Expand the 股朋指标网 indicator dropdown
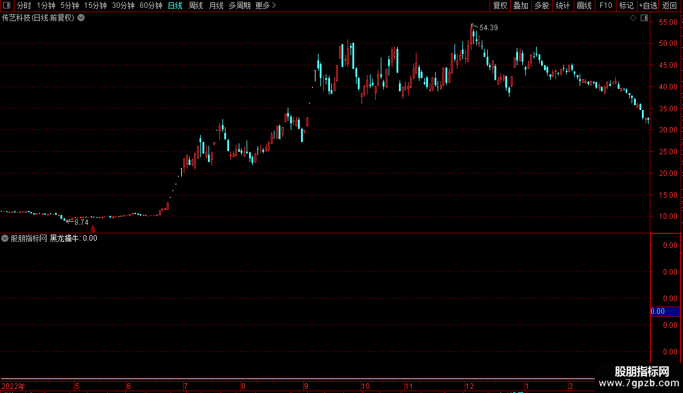Screen dimensions: 683x393 click(x=5, y=238)
